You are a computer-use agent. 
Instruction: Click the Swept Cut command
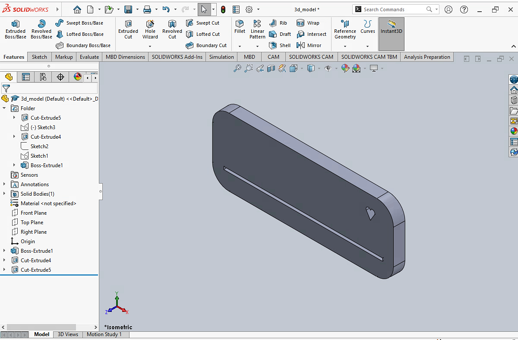point(202,23)
